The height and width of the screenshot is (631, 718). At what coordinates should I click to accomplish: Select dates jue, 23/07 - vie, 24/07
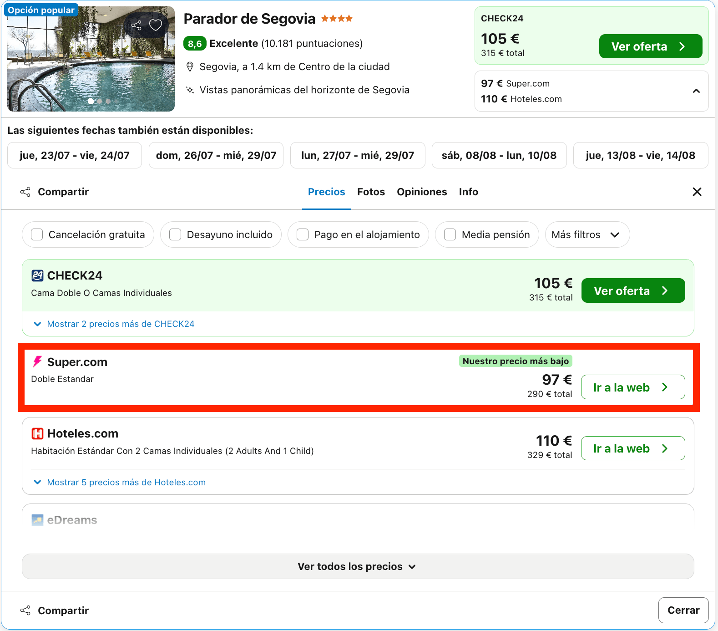point(75,155)
